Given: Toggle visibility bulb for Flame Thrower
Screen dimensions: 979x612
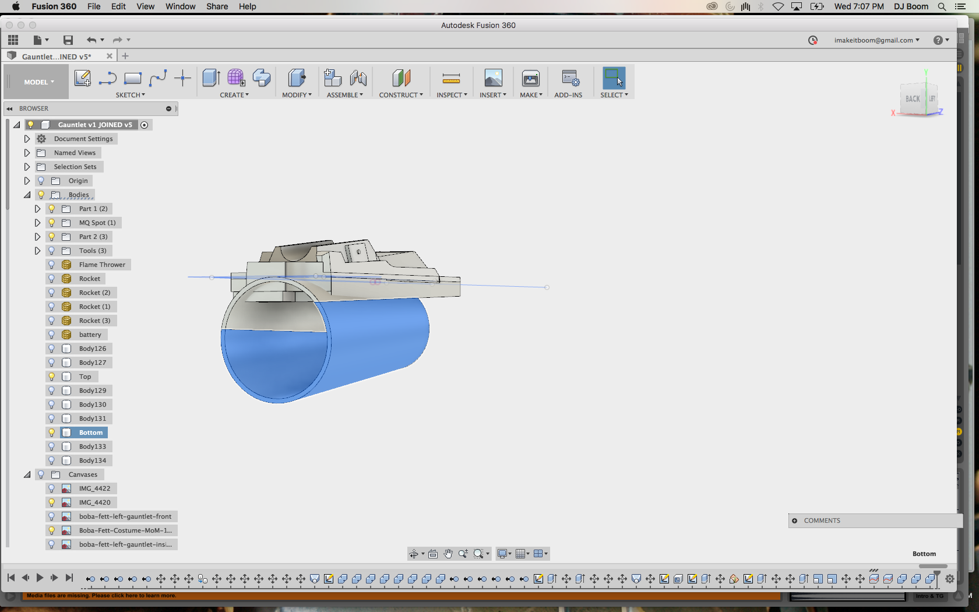Looking at the screenshot, I should pos(51,265).
